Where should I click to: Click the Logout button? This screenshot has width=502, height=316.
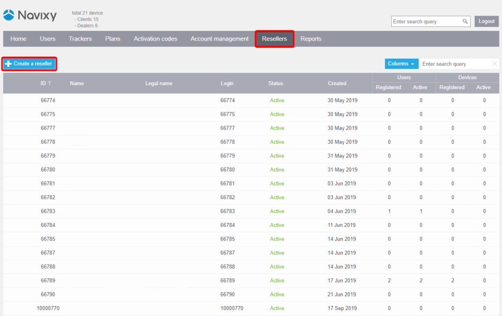click(486, 22)
